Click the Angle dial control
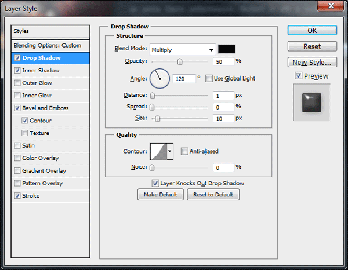The image size is (348, 270). tap(160, 79)
